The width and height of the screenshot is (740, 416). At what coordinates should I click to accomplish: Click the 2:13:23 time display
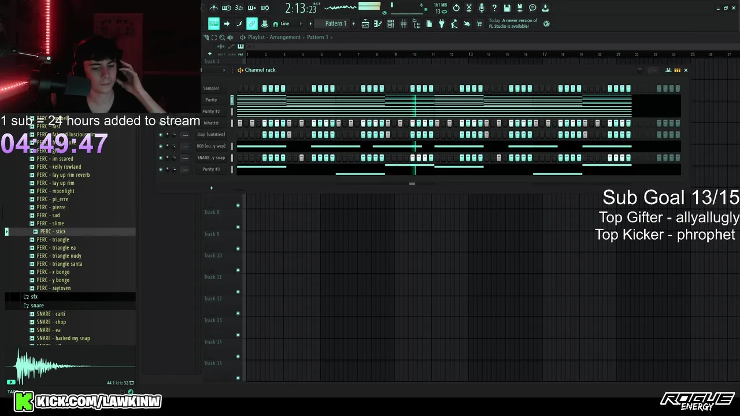point(301,9)
